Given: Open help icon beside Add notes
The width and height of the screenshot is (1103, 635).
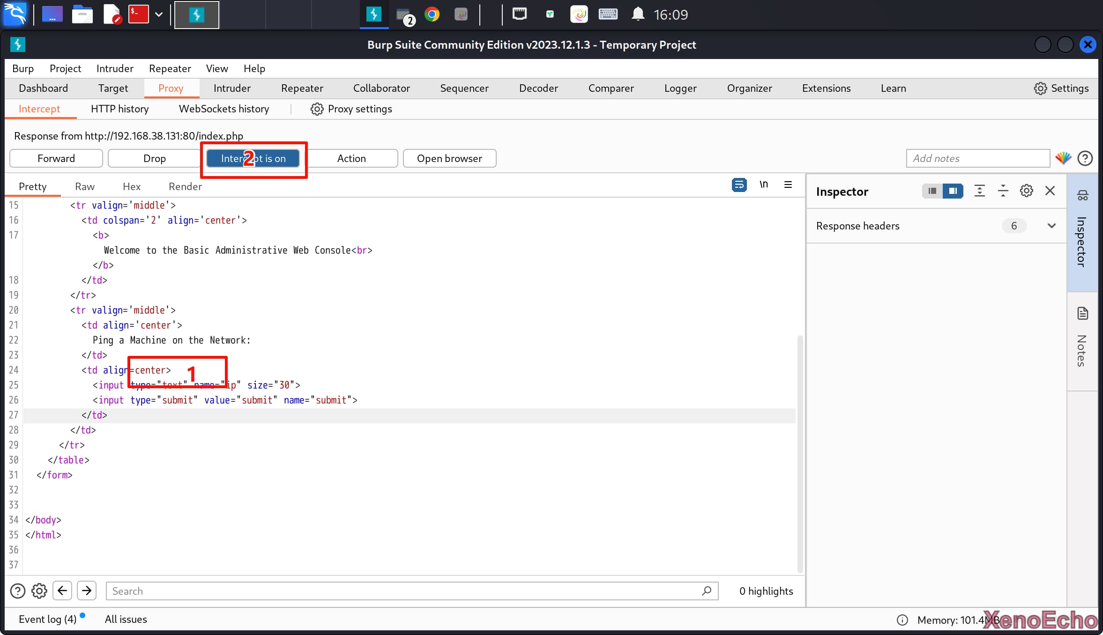Looking at the screenshot, I should [x=1085, y=158].
